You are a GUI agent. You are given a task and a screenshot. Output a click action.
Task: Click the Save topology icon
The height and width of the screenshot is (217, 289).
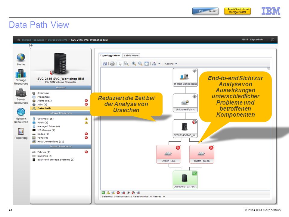coord(104,64)
